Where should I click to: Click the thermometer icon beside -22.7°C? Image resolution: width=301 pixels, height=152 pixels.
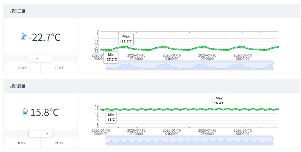coord(24,37)
